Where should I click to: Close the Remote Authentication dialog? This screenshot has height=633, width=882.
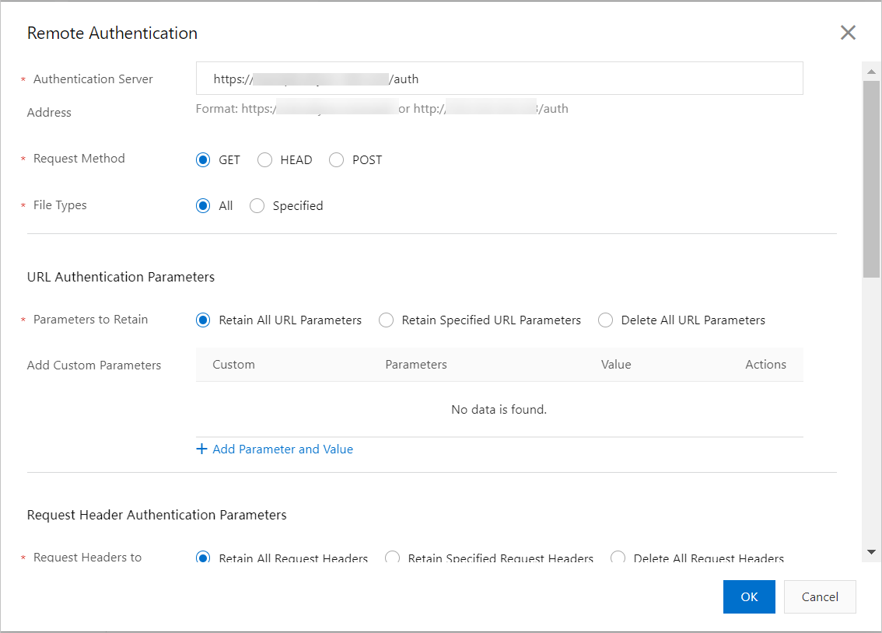pos(848,33)
